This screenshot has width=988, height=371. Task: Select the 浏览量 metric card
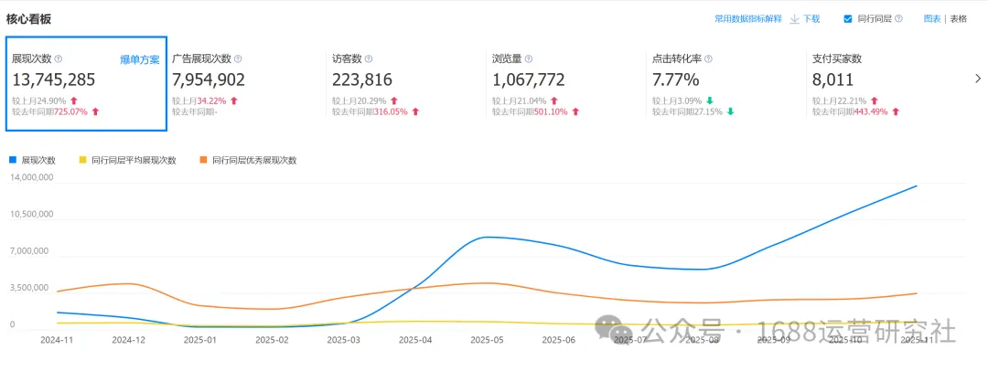click(563, 84)
